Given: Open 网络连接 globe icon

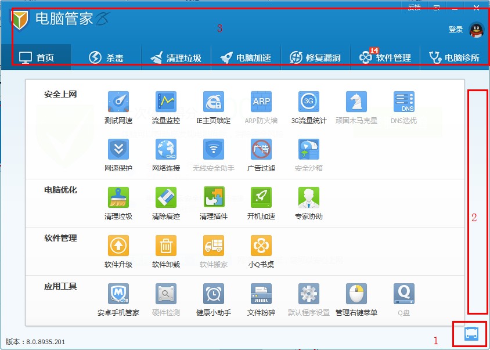Looking at the screenshot, I should click(x=166, y=149).
